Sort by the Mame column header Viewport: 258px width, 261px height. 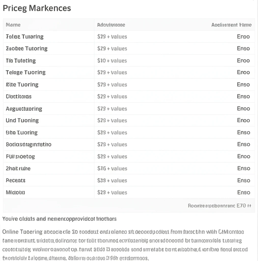[13, 25]
